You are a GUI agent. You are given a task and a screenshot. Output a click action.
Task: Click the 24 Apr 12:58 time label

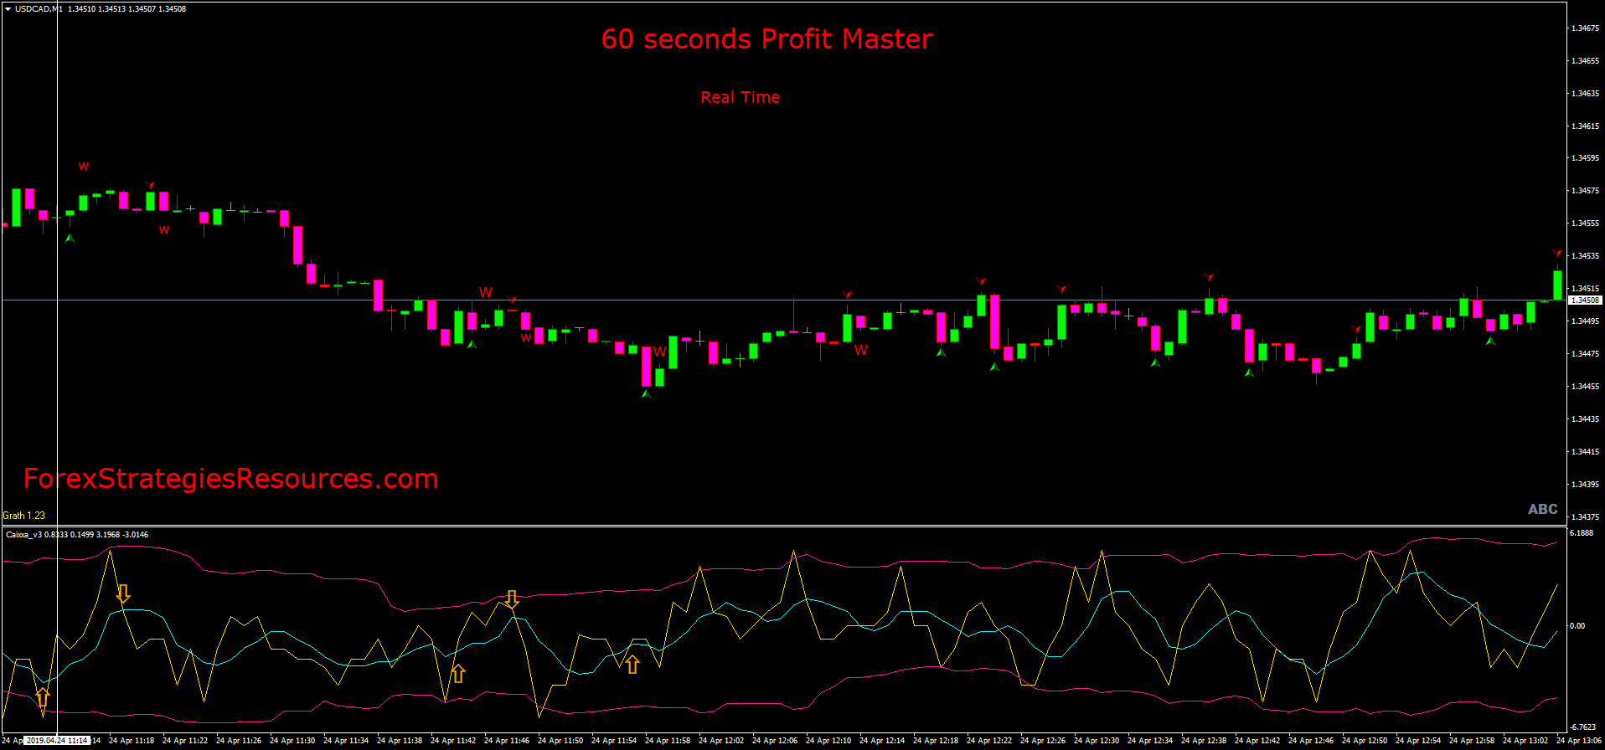coord(1472,741)
